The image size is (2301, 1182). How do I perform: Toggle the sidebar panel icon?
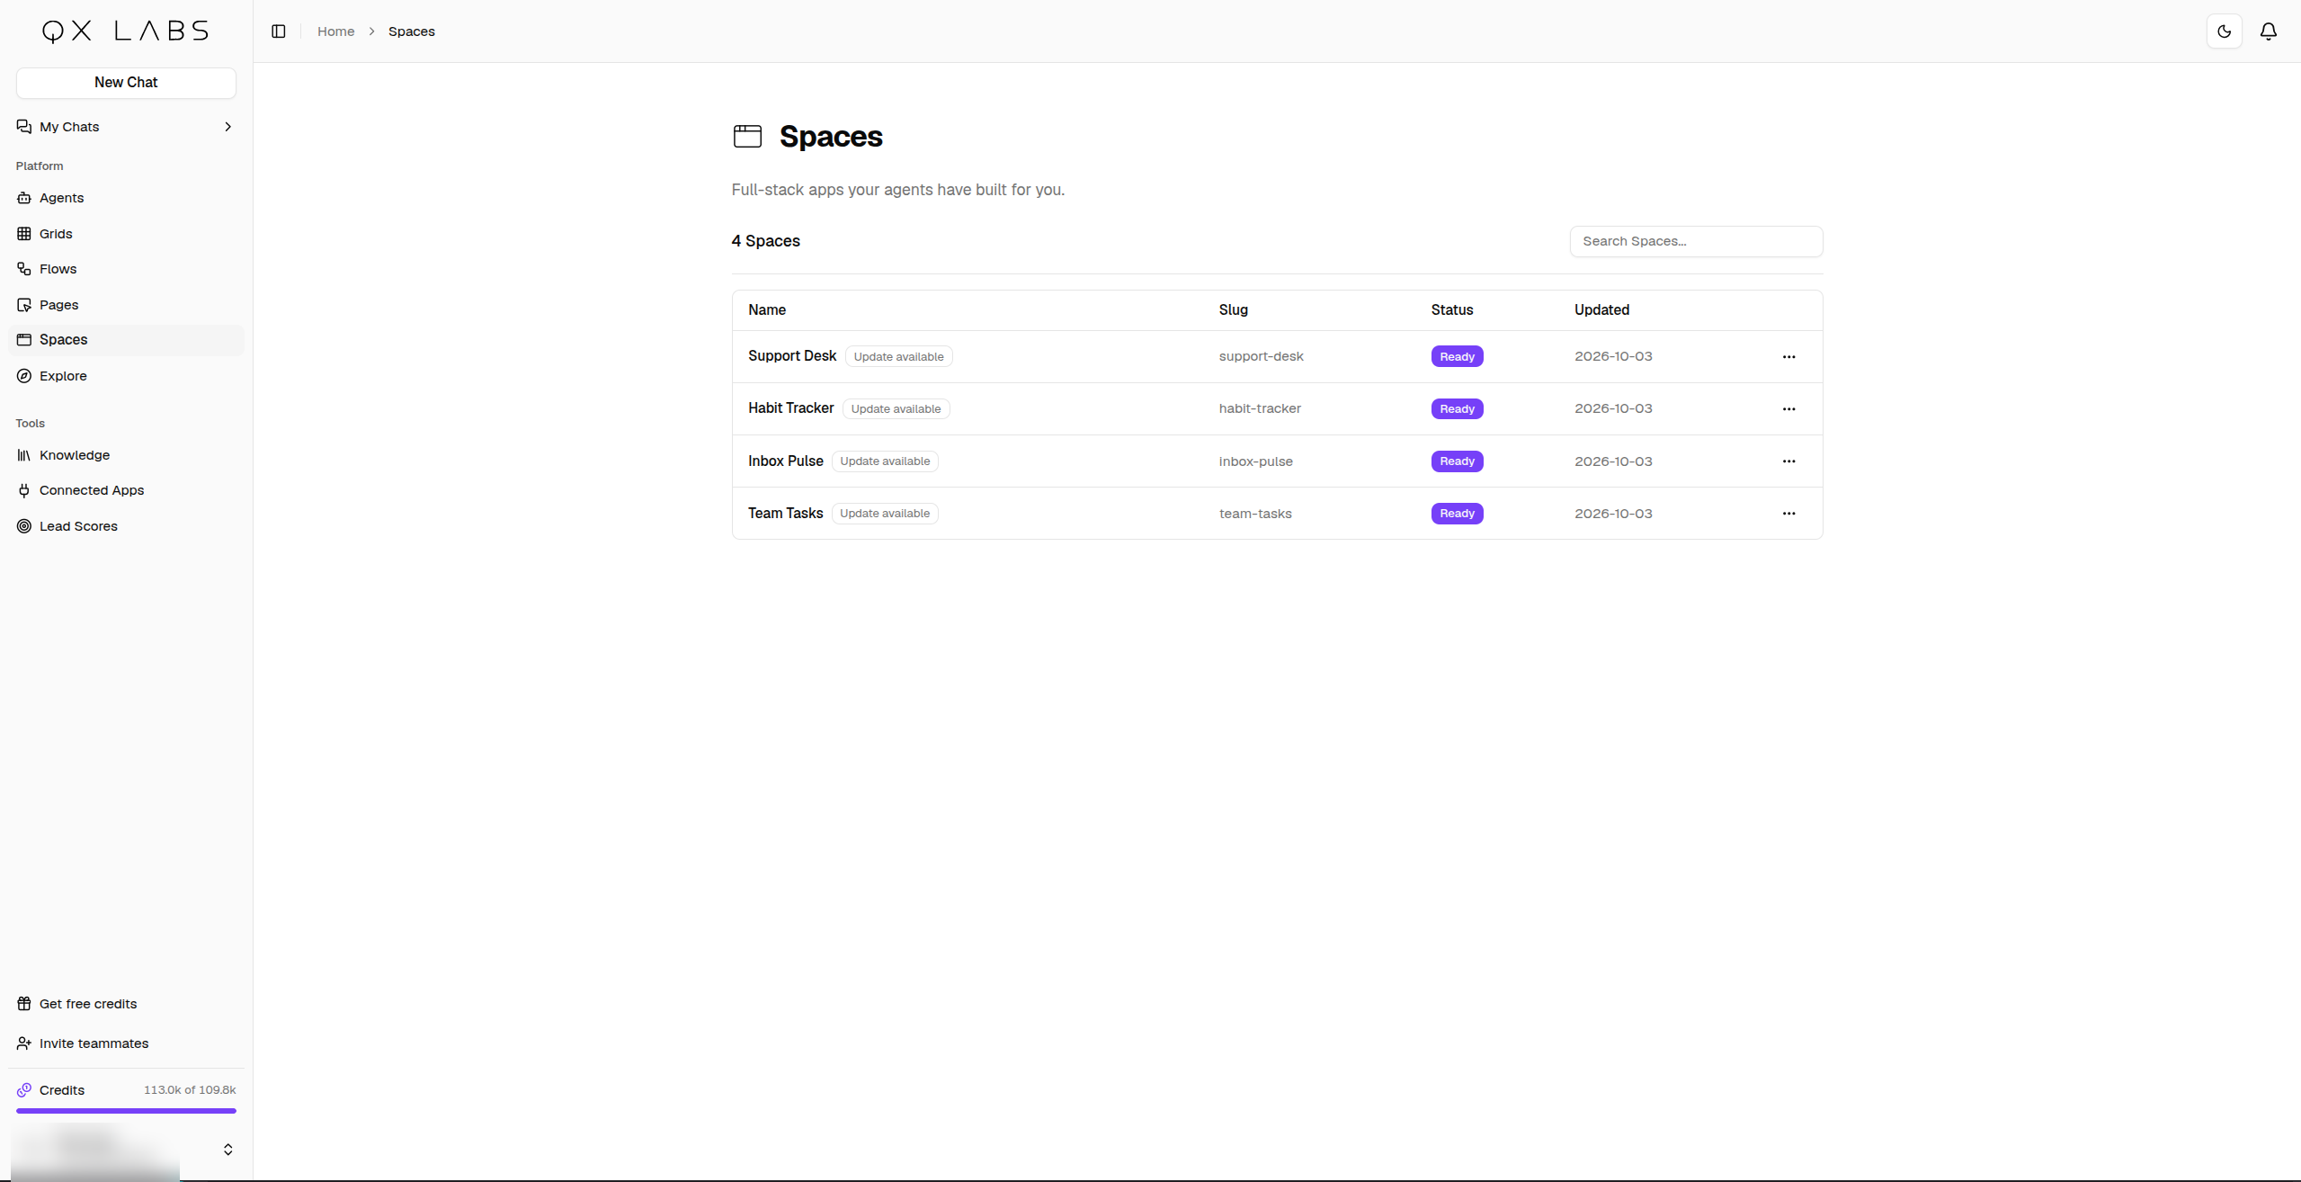click(279, 31)
